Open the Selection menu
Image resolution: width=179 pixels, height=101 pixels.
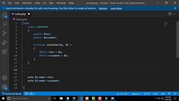click(27, 3)
